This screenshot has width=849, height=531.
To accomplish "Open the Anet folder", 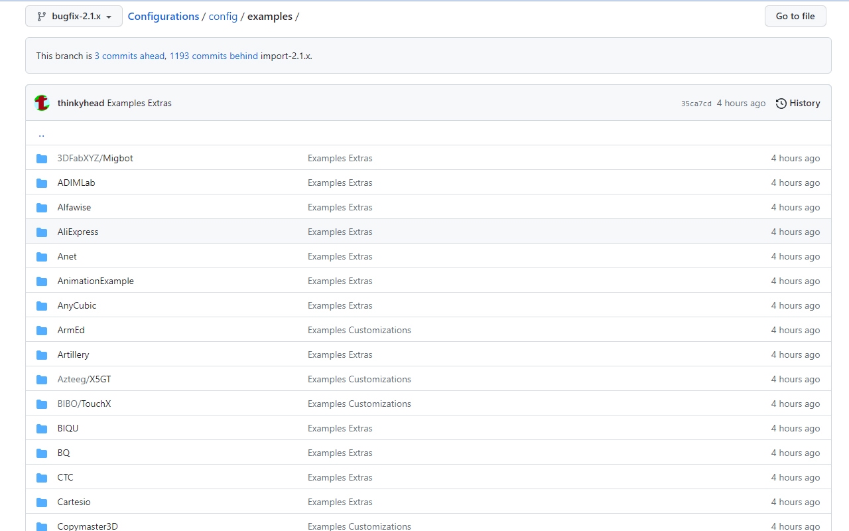I will (67, 256).
